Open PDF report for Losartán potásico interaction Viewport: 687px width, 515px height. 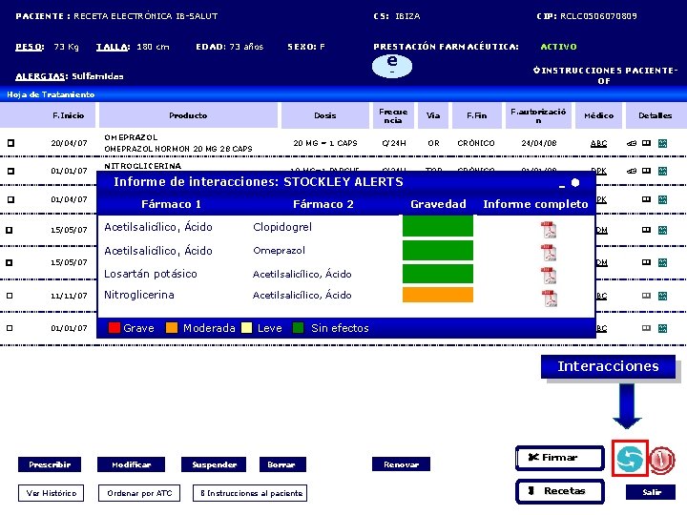pyautogui.click(x=549, y=276)
